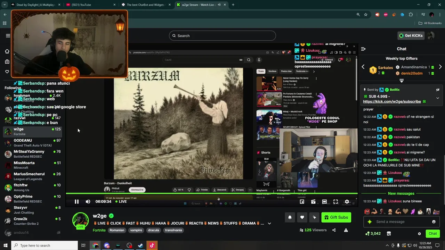Switch to best ChatBot and Widgets tab
This screenshot has height=250, width=445.
(145, 5)
